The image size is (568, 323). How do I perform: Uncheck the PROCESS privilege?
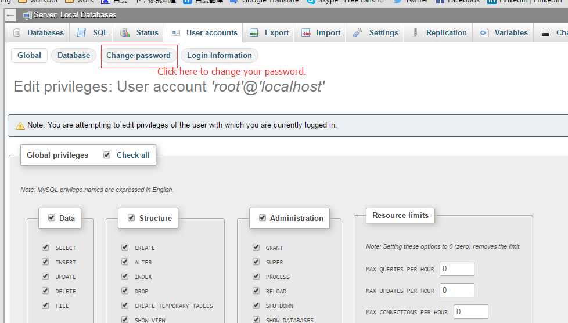coord(256,277)
